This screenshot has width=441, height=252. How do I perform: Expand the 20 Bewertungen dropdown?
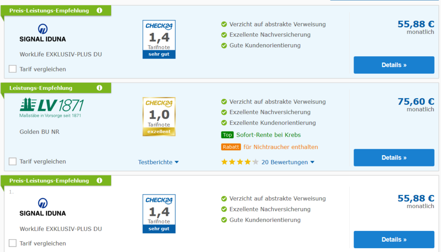click(288, 162)
